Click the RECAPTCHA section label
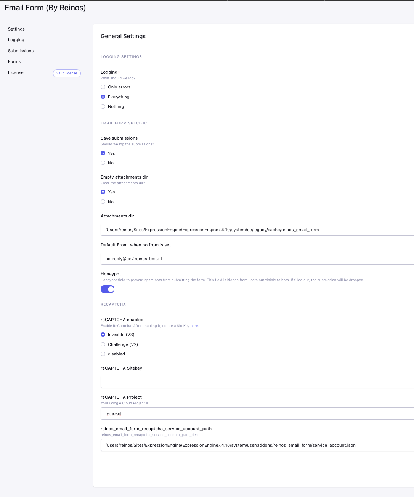 point(113,304)
